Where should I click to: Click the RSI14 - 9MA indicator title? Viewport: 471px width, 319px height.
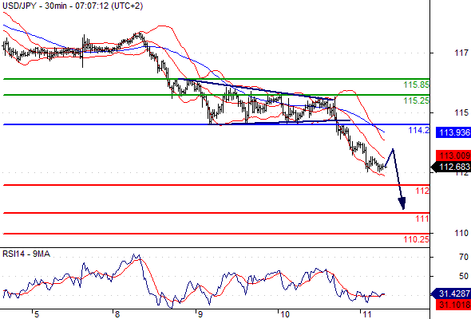pos(26,254)
